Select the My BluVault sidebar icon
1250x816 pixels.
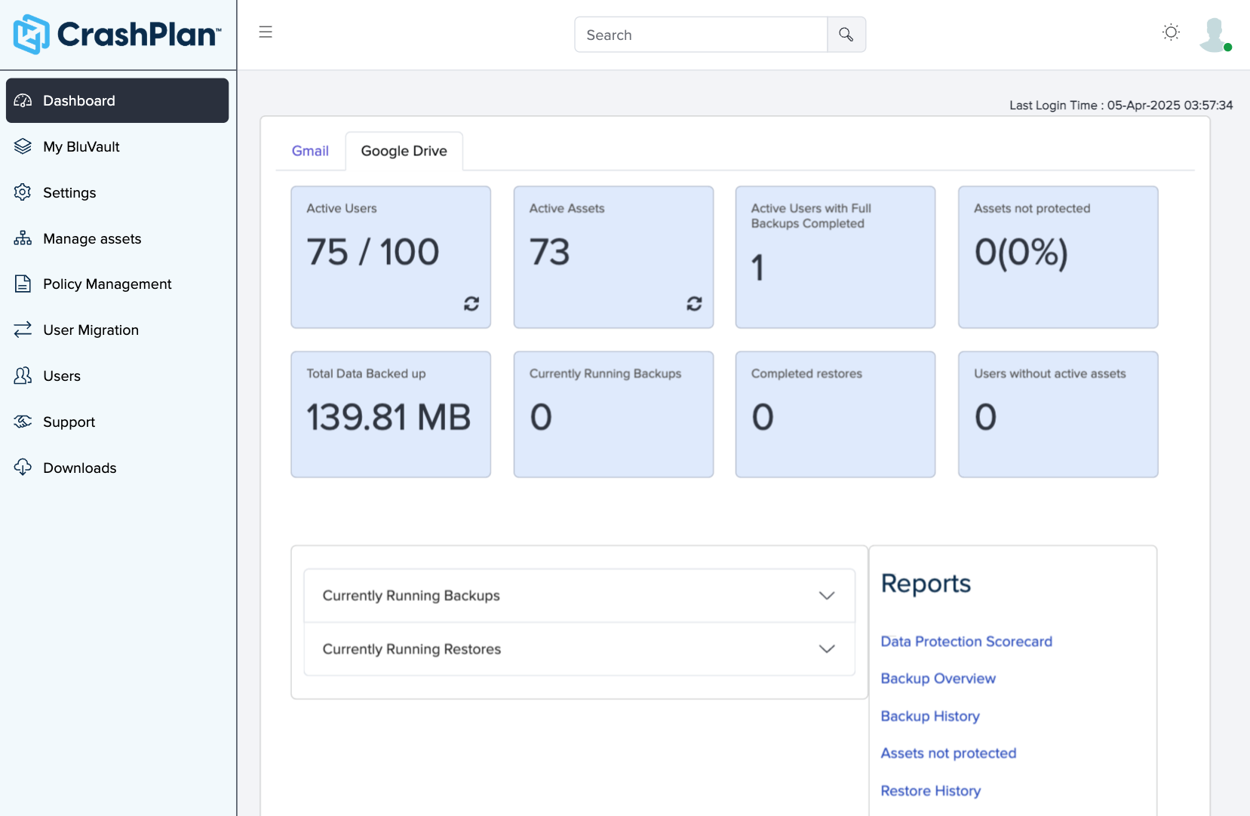[x=23, y=146]
